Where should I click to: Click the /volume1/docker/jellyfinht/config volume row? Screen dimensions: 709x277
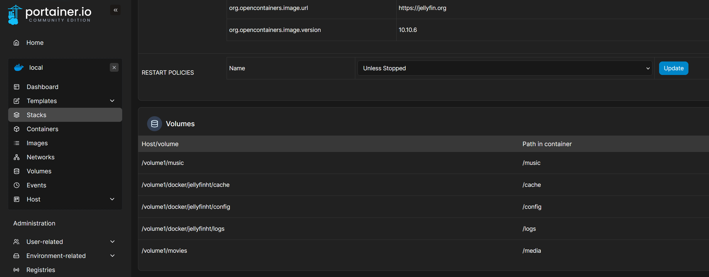coord(186,207)
